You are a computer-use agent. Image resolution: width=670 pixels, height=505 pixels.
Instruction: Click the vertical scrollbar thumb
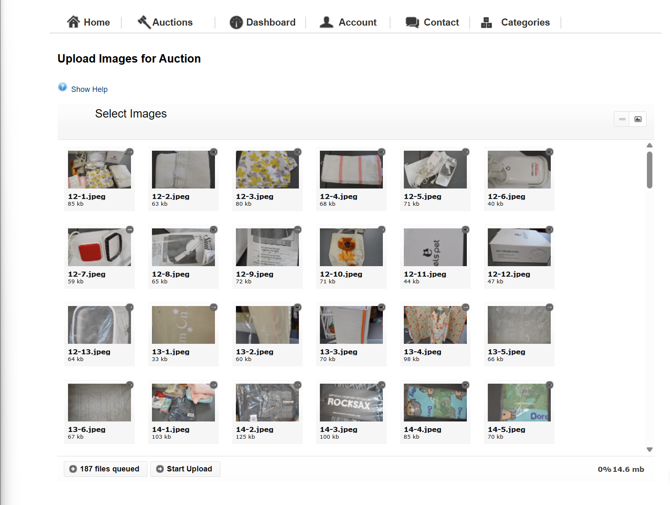point(649,170)
